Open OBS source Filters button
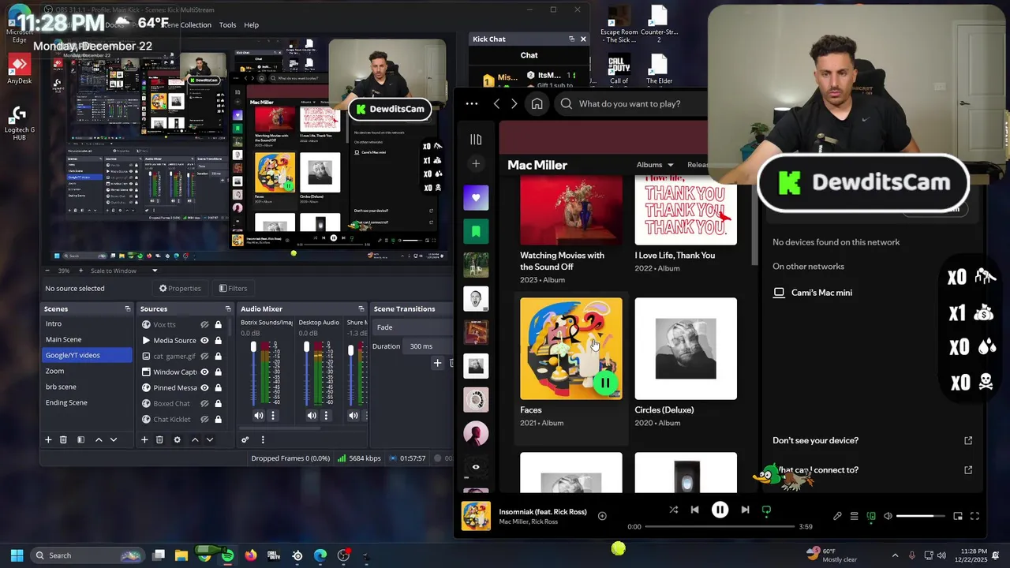1010x568 pixels. 233,288
